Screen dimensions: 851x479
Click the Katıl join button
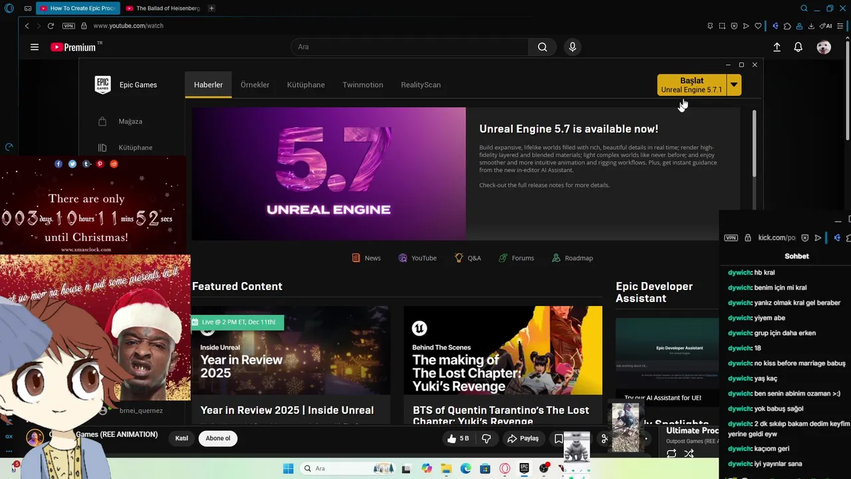182,438
